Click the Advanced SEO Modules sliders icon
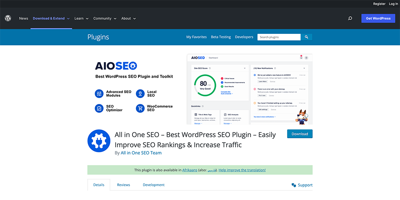Screen dimensions: 400x200 [99, 94]
